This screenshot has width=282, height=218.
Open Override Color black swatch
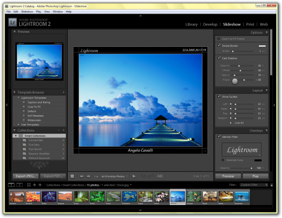click(x=258, y=160)
